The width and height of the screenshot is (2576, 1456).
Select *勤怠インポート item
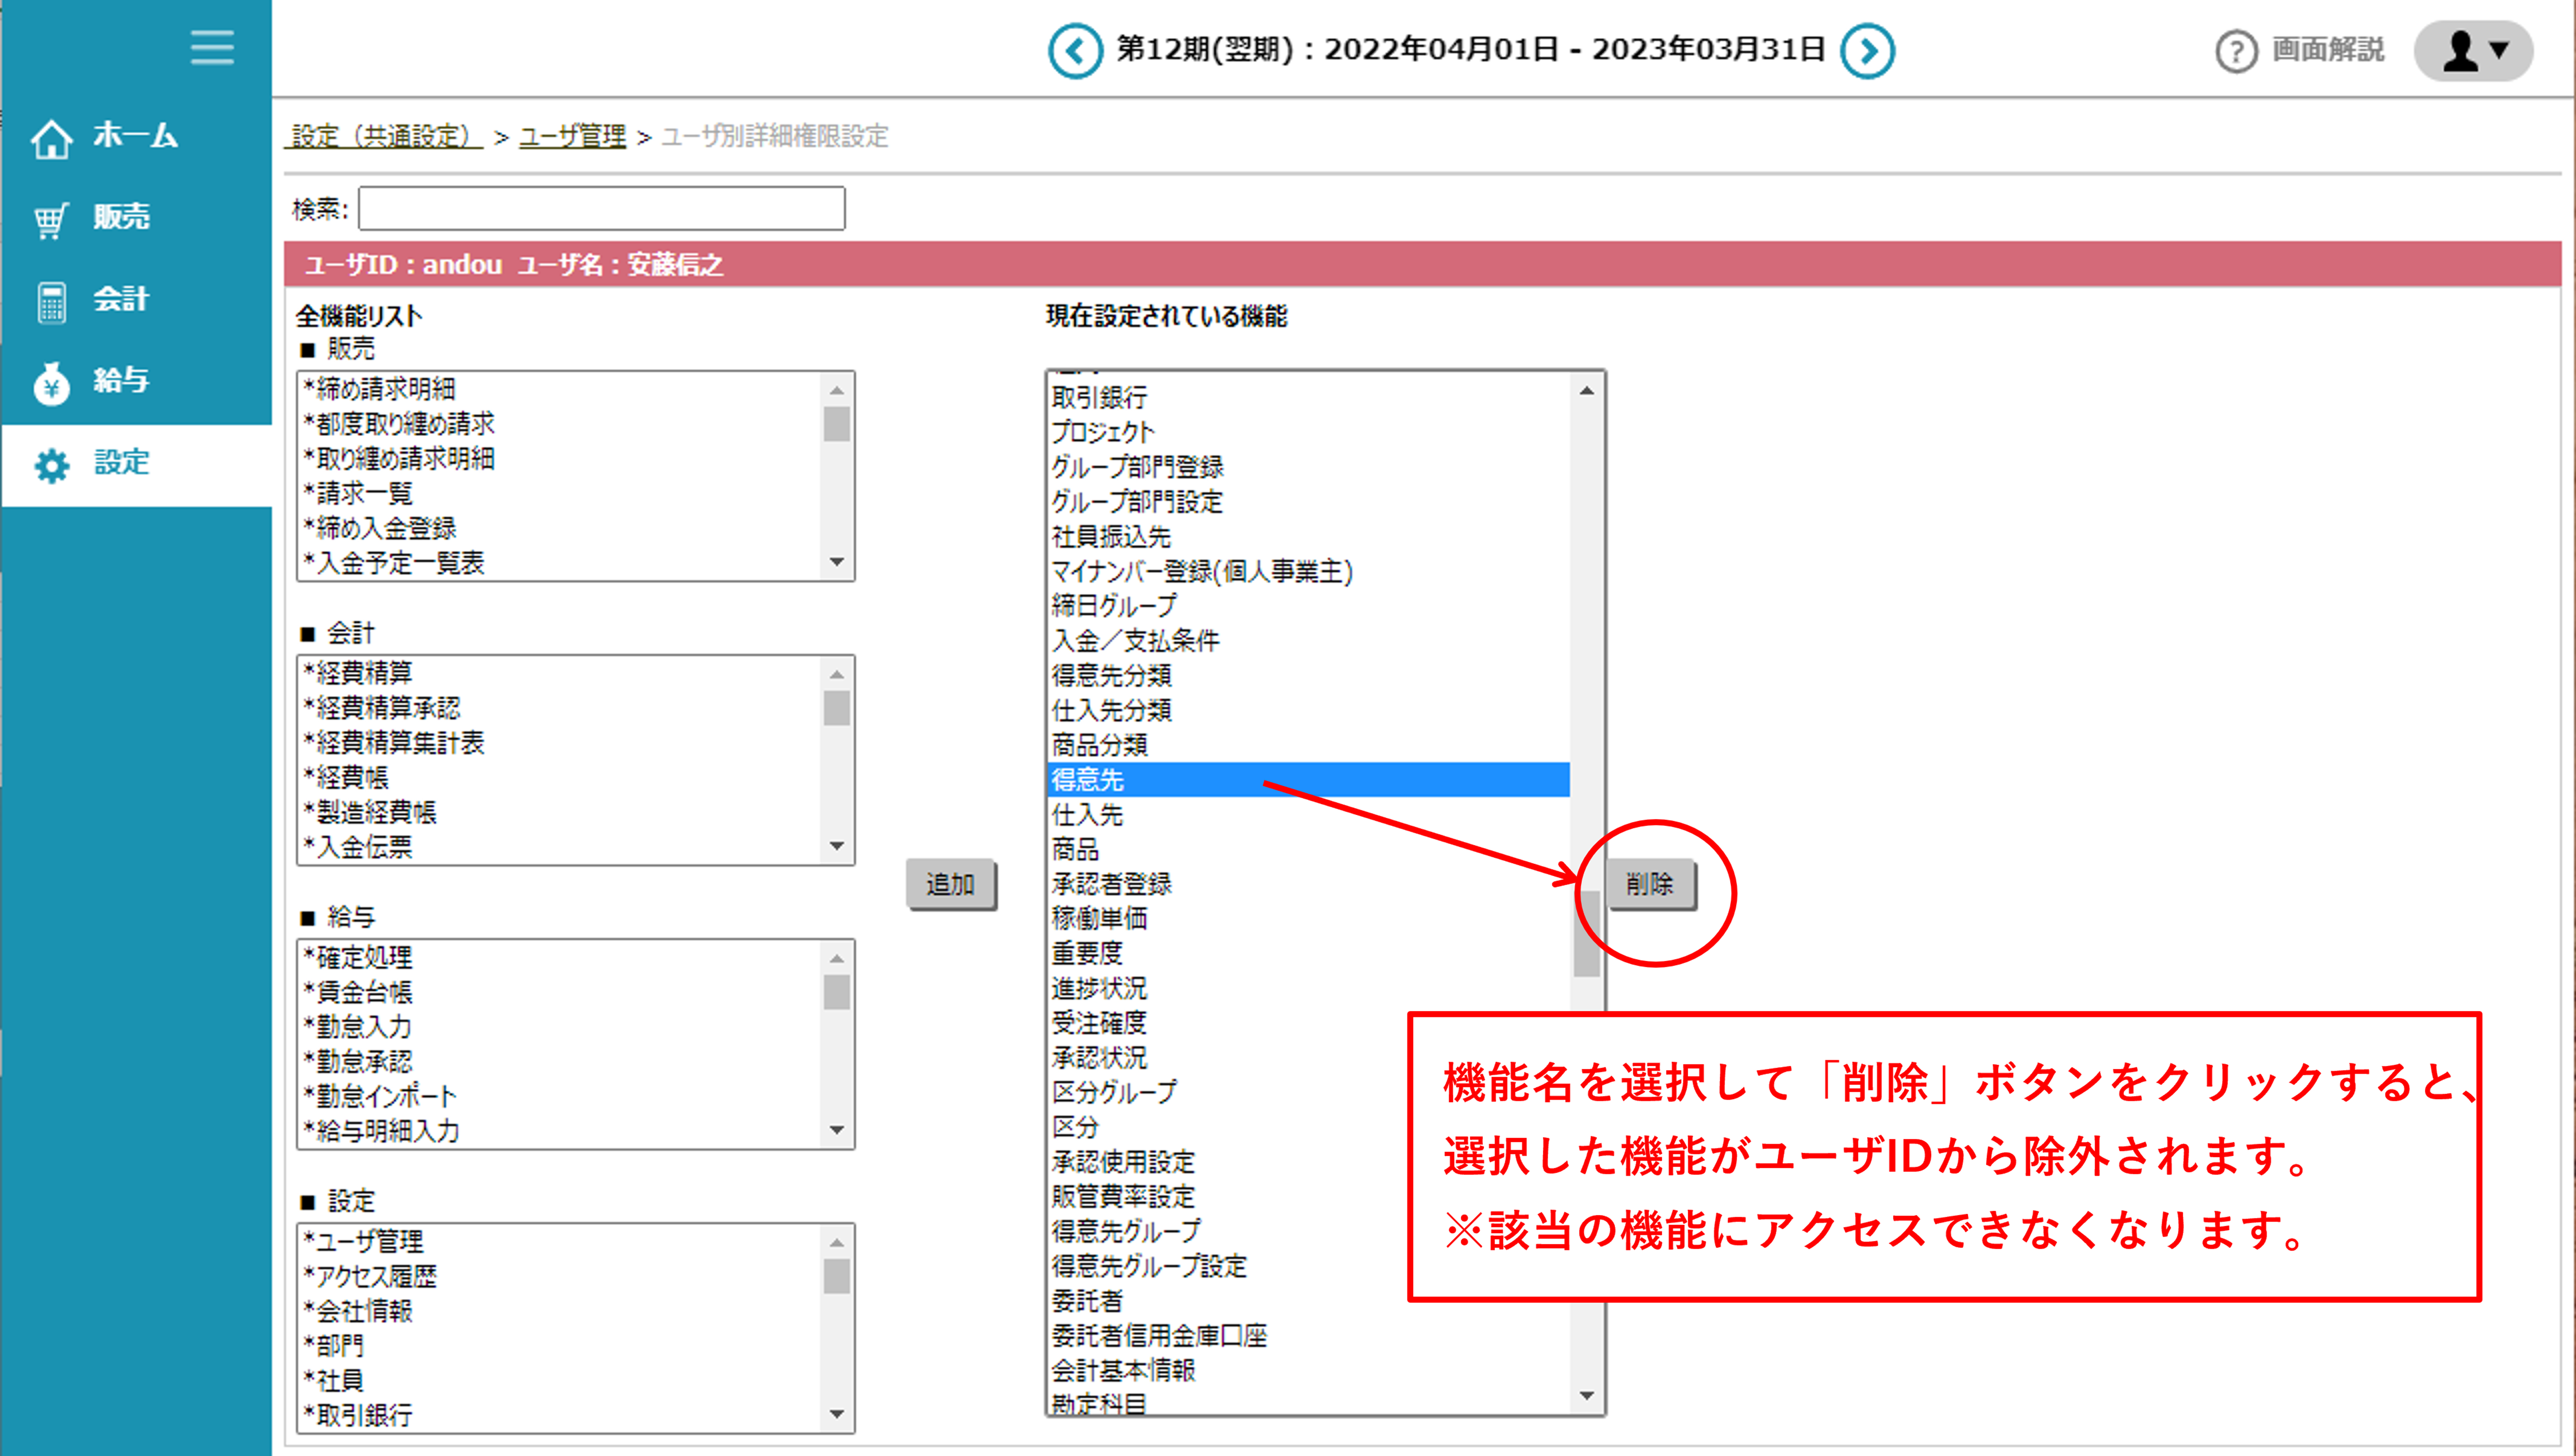pos(560,1096)
